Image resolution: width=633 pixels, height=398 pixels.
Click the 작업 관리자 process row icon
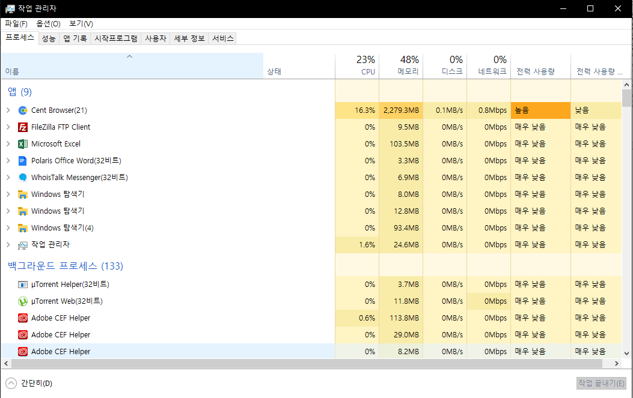coord(23,245)
